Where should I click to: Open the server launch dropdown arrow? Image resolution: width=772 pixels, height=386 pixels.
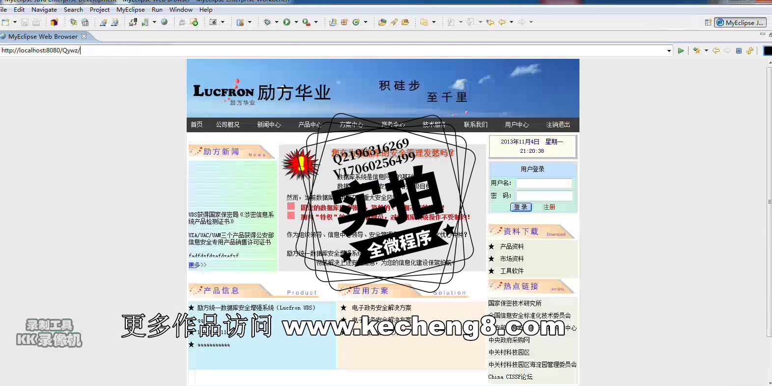point(154,22)
